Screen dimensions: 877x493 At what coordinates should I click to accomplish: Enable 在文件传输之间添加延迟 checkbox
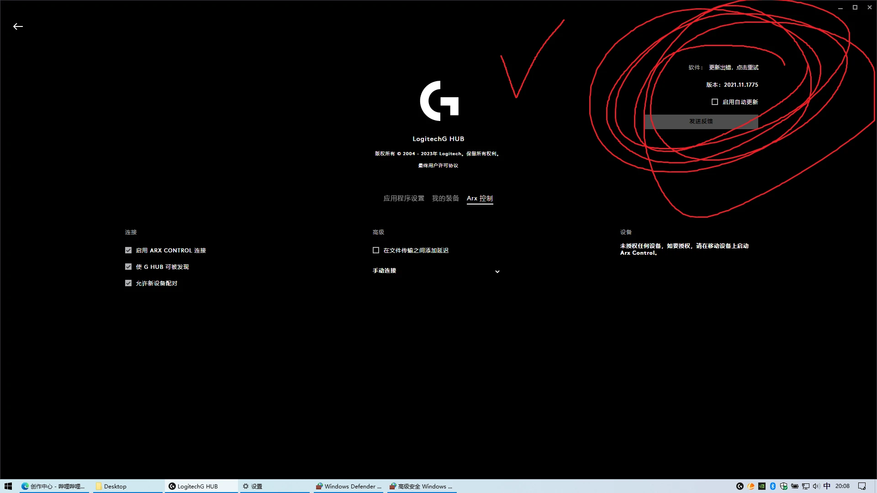pyautogui.click(x=376, y=250)
